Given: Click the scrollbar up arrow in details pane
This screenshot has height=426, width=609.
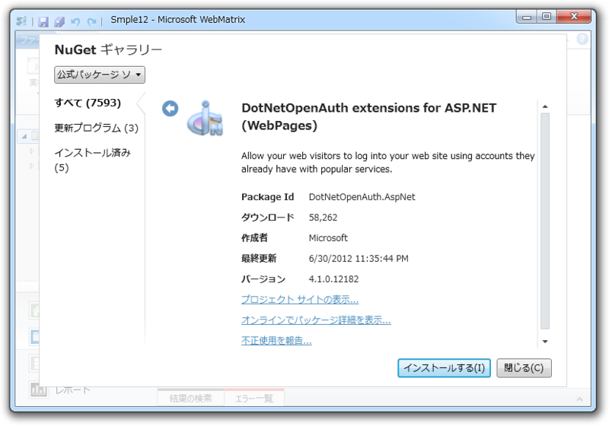Looking at the screenshot, I should [x=545, y=106].
